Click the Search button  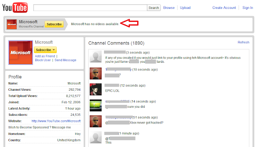click(154, 8)
